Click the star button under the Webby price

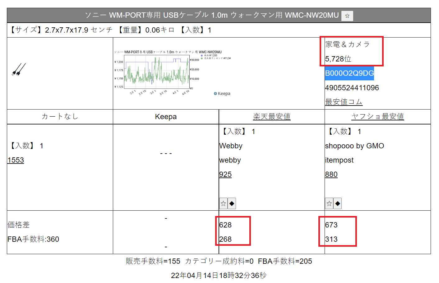point(223,204)
